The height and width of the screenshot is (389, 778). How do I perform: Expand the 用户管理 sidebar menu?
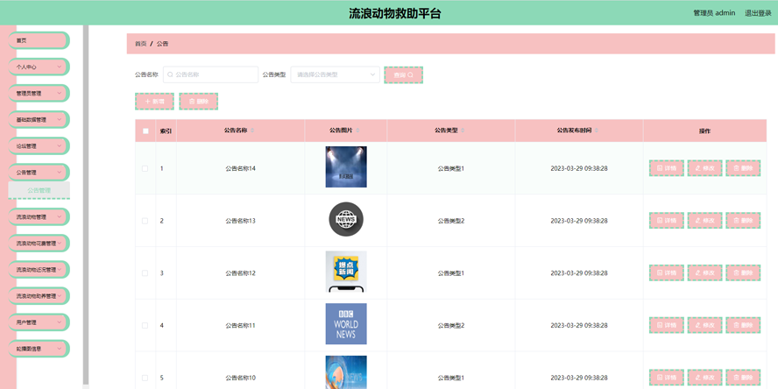(x=39, y=322)
